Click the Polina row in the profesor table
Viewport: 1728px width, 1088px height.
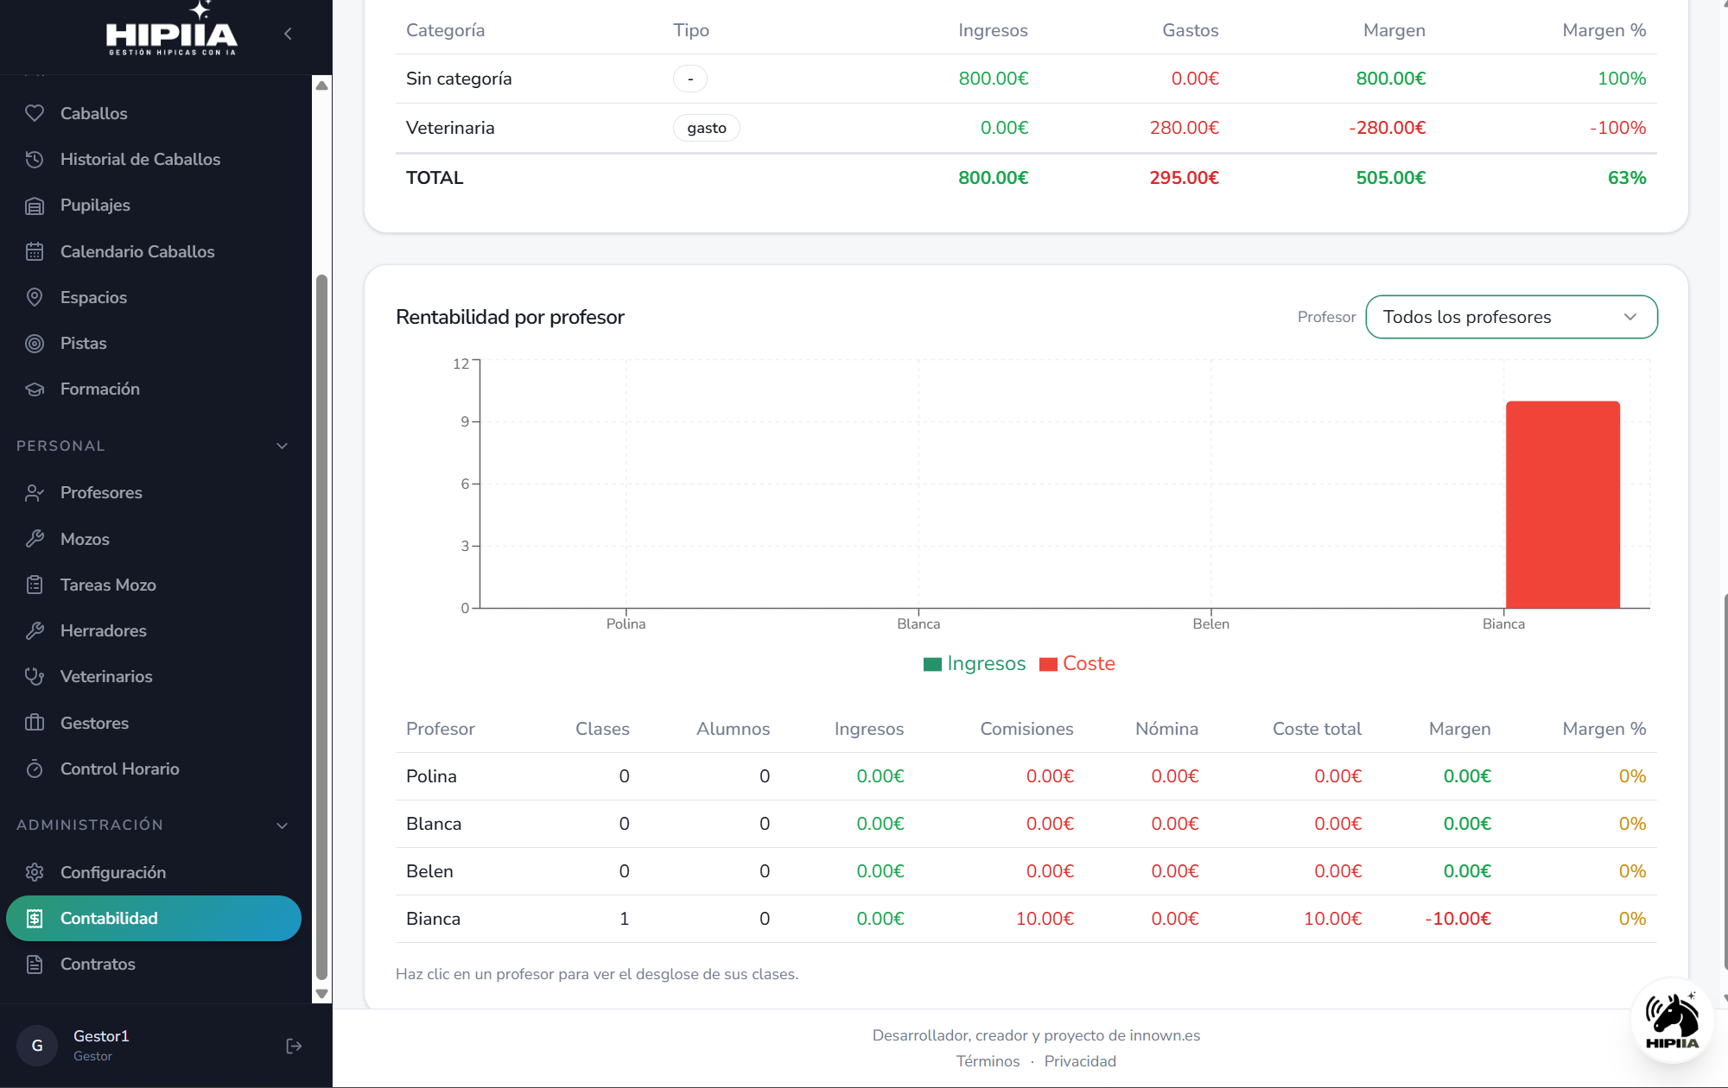click(1026, 776)
